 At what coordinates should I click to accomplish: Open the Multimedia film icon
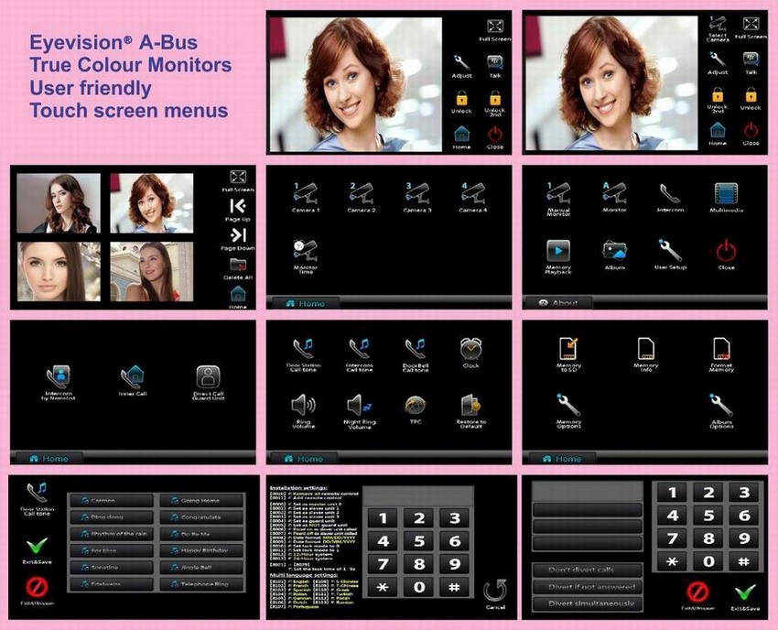(x=726, y=193)
